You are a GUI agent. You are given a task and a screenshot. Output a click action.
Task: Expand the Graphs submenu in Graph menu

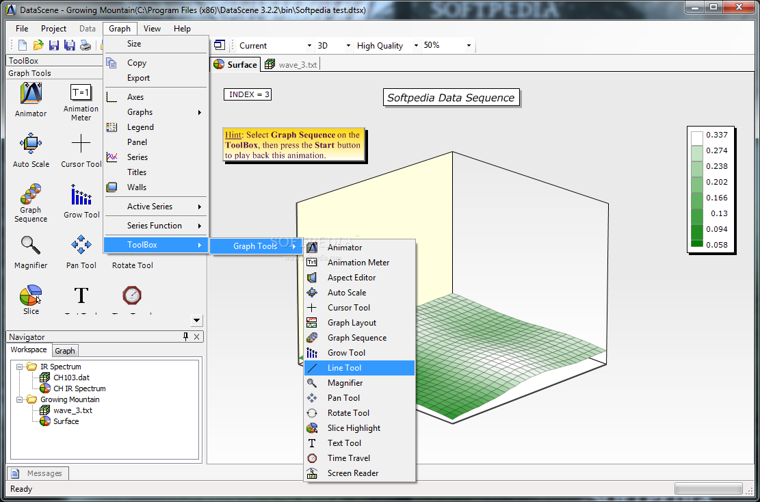tap(156, 112)
